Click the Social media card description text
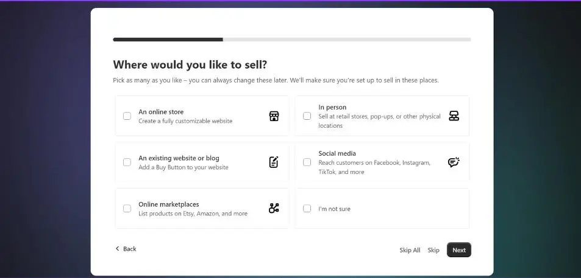 [374, 167]
